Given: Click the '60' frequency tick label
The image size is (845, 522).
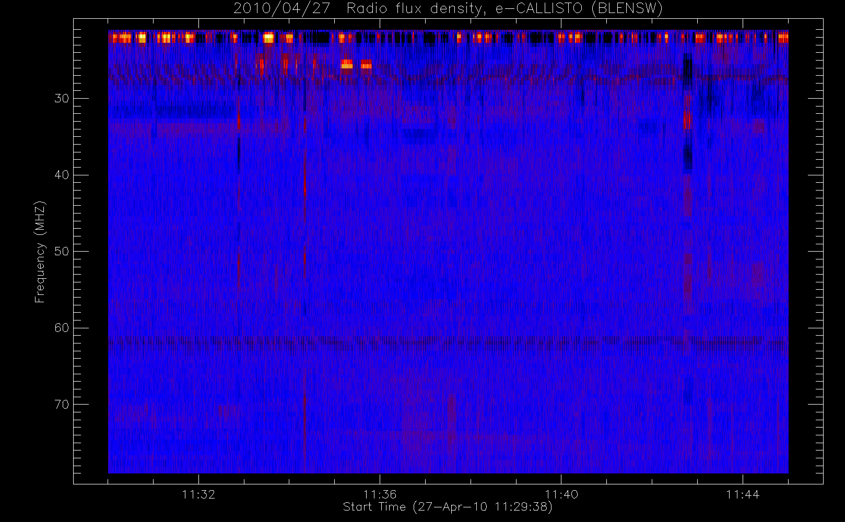Looking at the screenshot, I should (62, 328).
